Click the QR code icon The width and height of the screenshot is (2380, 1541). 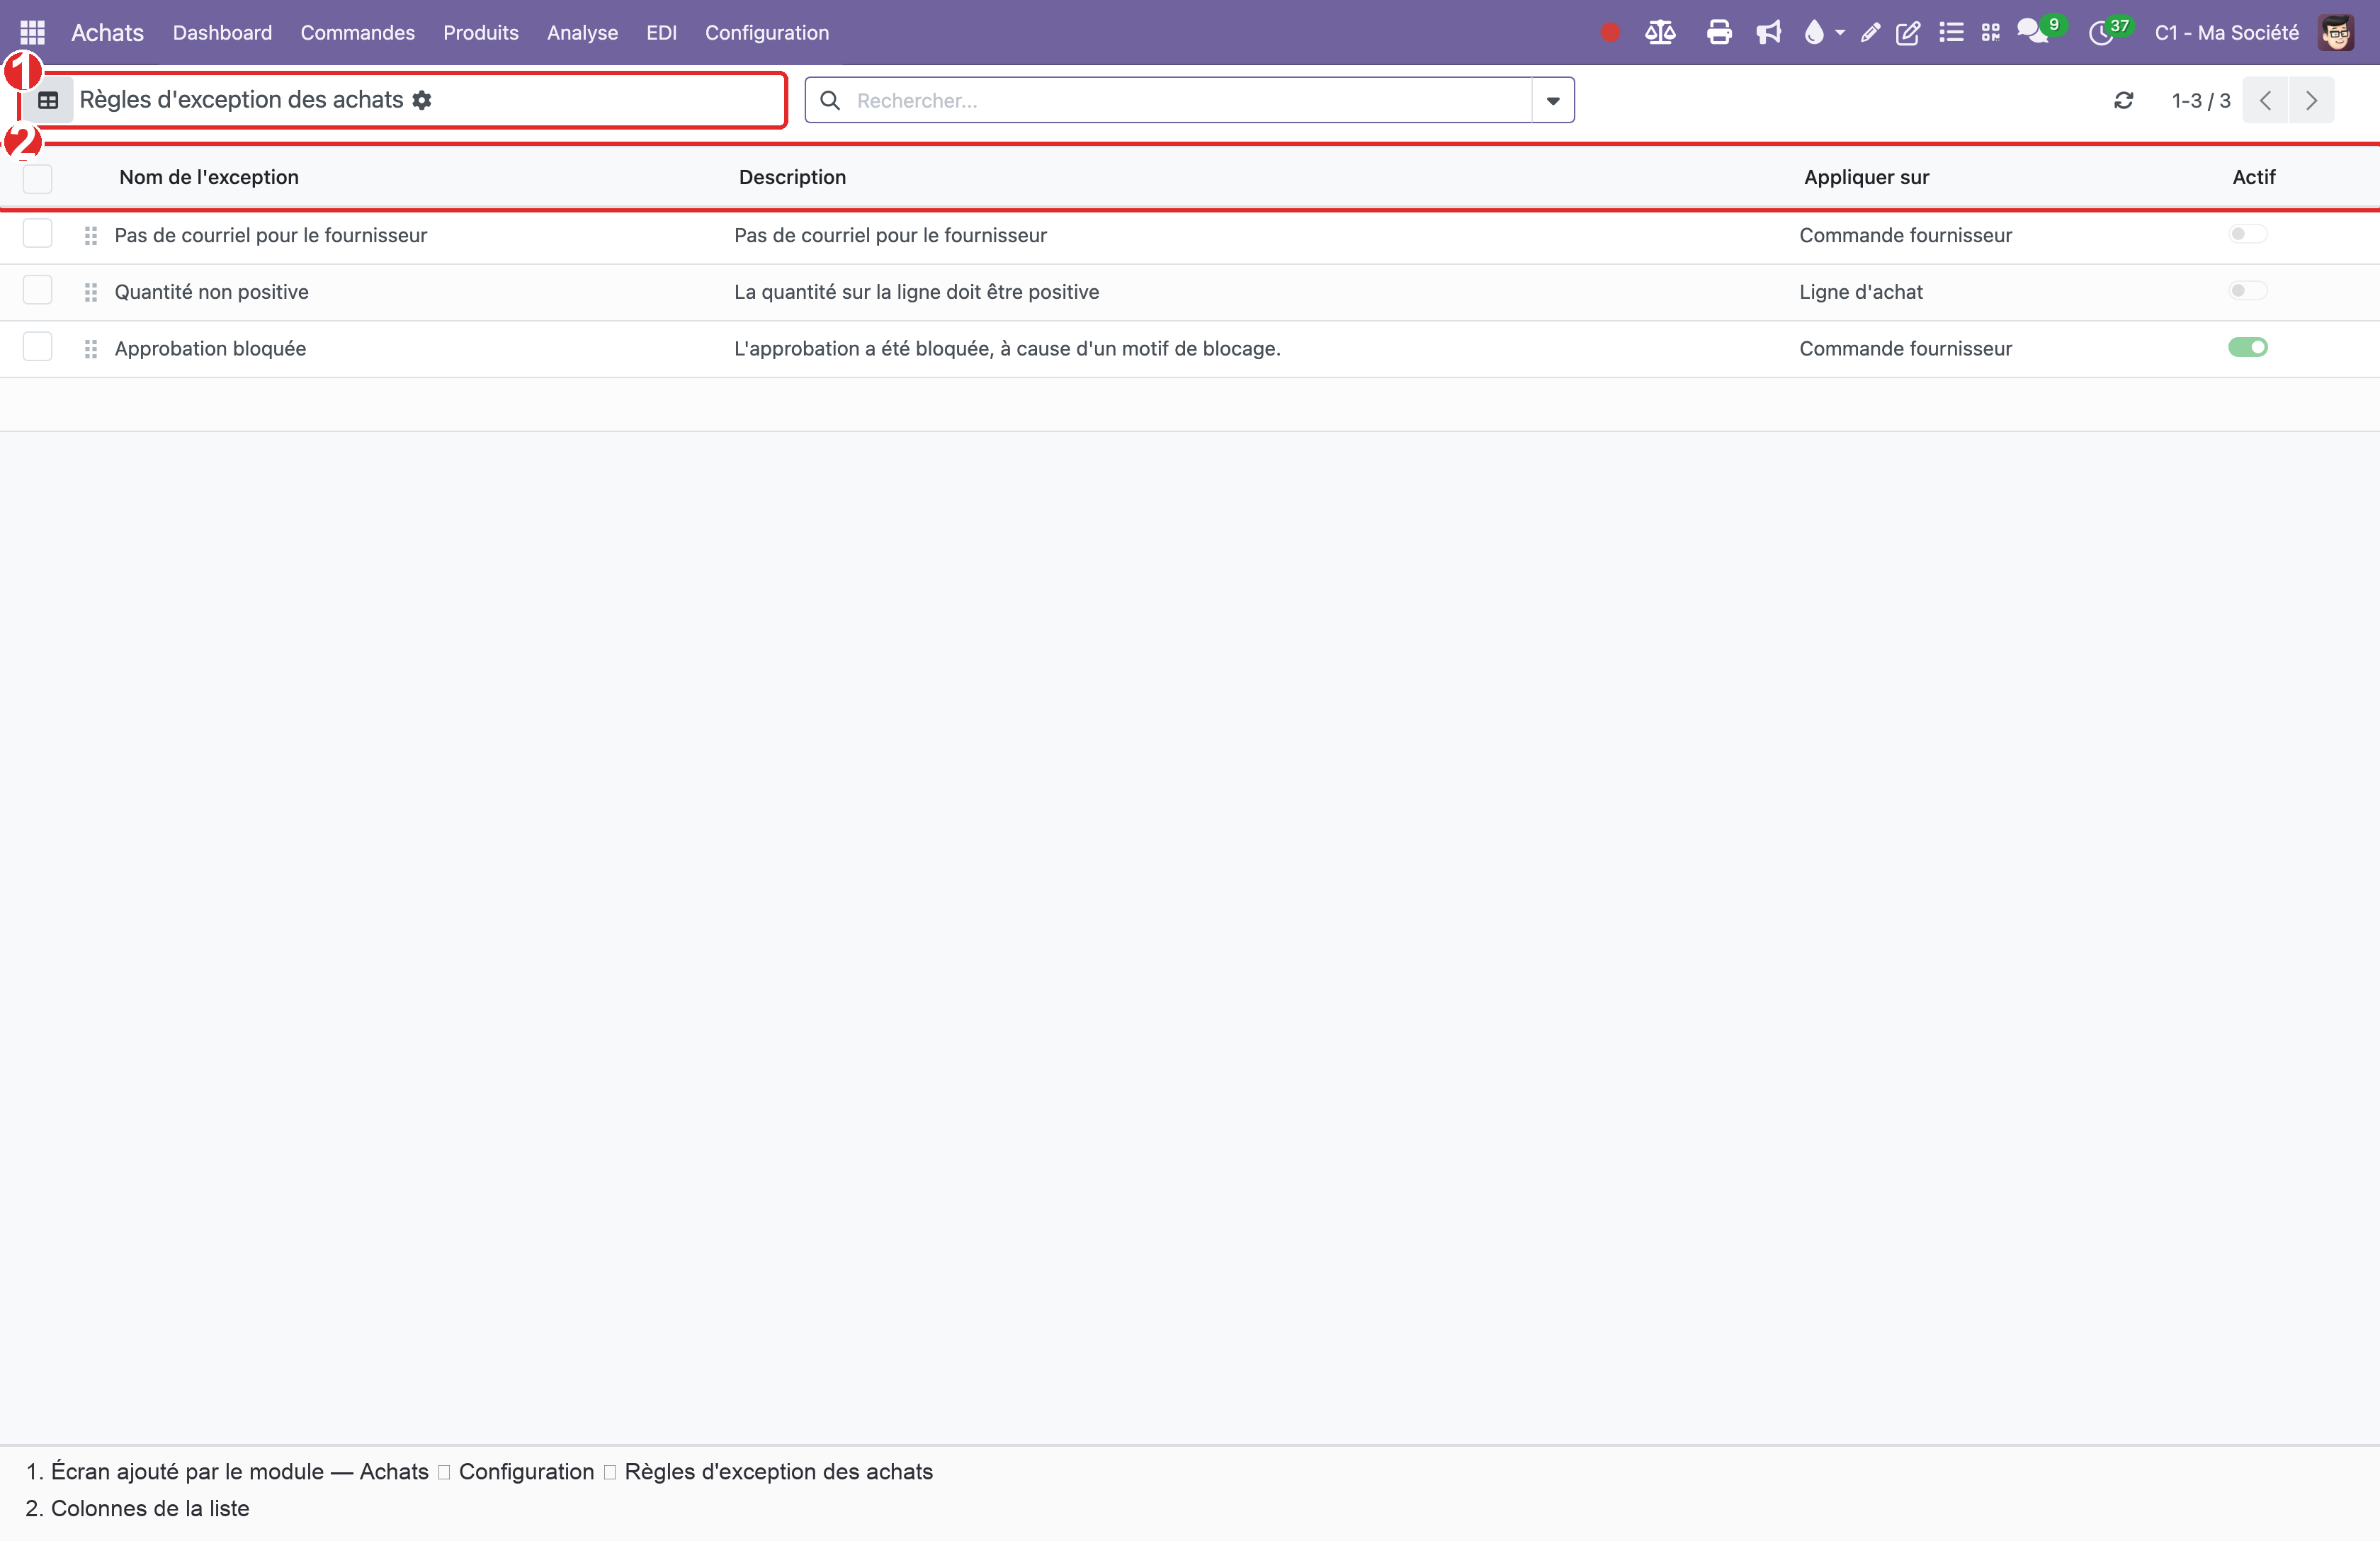pos(1990,32)
